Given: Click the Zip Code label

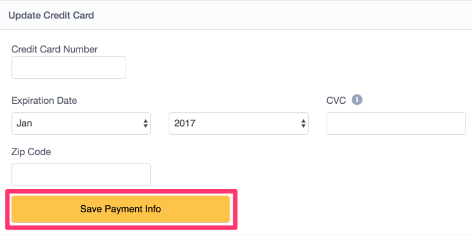Looking at the screenshot, I should (x=31, y=152).
